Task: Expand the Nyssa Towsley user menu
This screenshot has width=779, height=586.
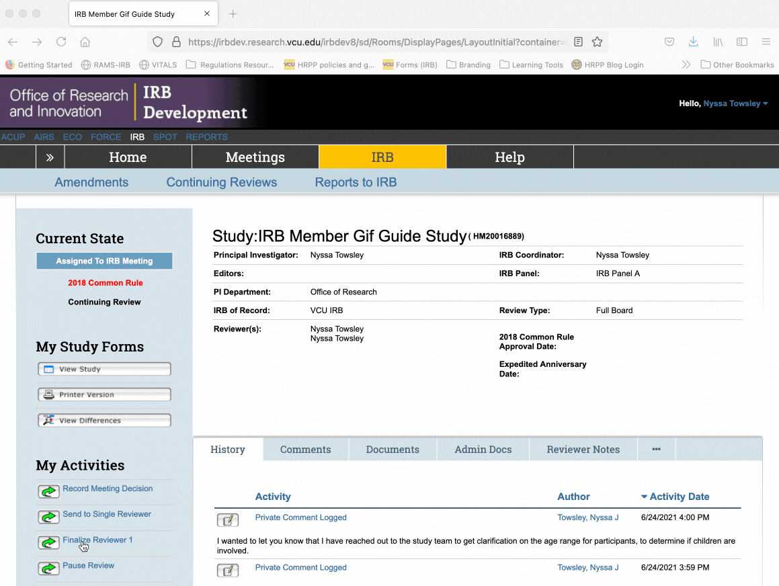Action: [x=735, y=103]
